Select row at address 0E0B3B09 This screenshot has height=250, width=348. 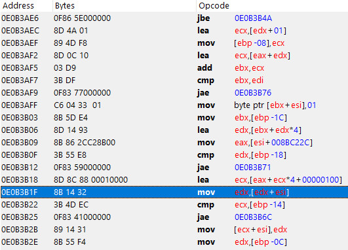tap(174, 142)
